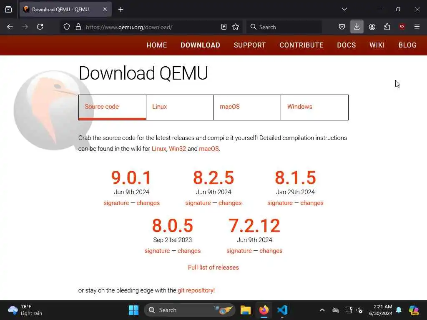Download QEMU version 8.0.5
Viewport: 427px width, 320px height.
[x=173, y=225]
